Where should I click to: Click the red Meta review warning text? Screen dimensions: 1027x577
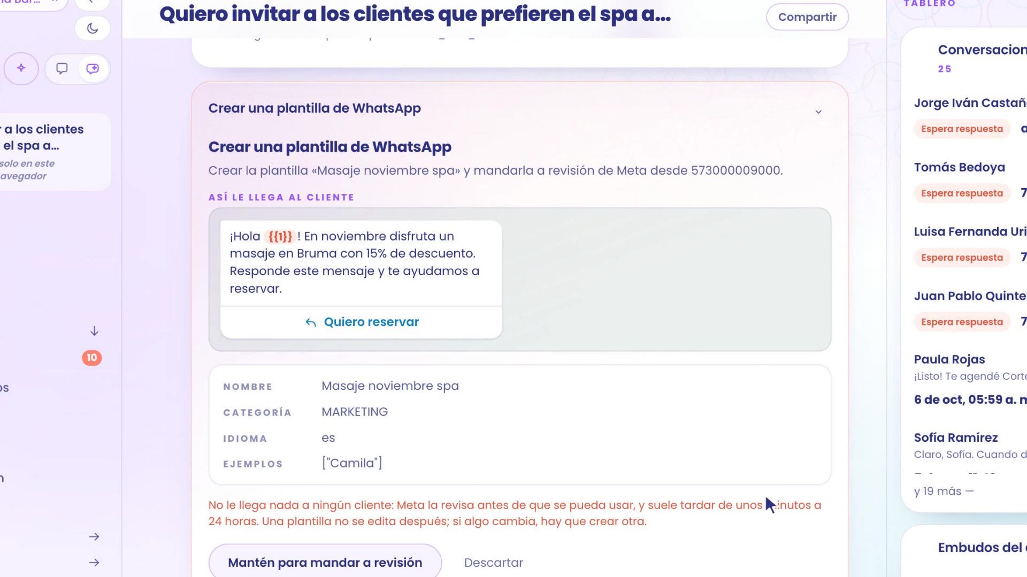click(x=515, y=513)
